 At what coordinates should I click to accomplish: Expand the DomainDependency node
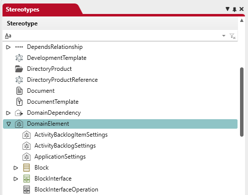pos(8,113)
